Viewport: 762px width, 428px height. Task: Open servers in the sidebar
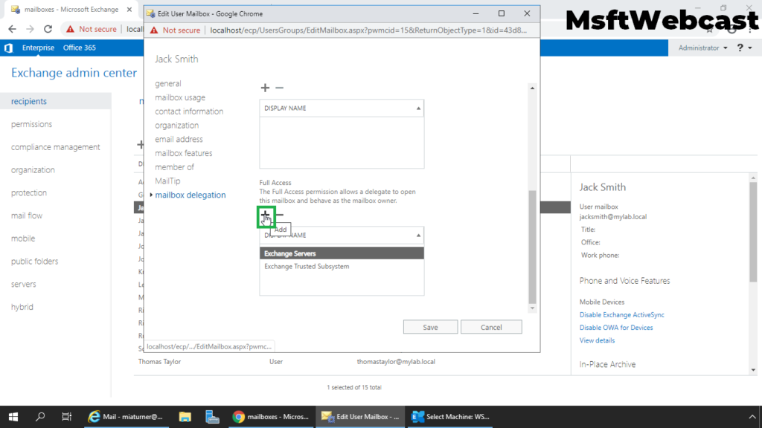pos(24,284)
